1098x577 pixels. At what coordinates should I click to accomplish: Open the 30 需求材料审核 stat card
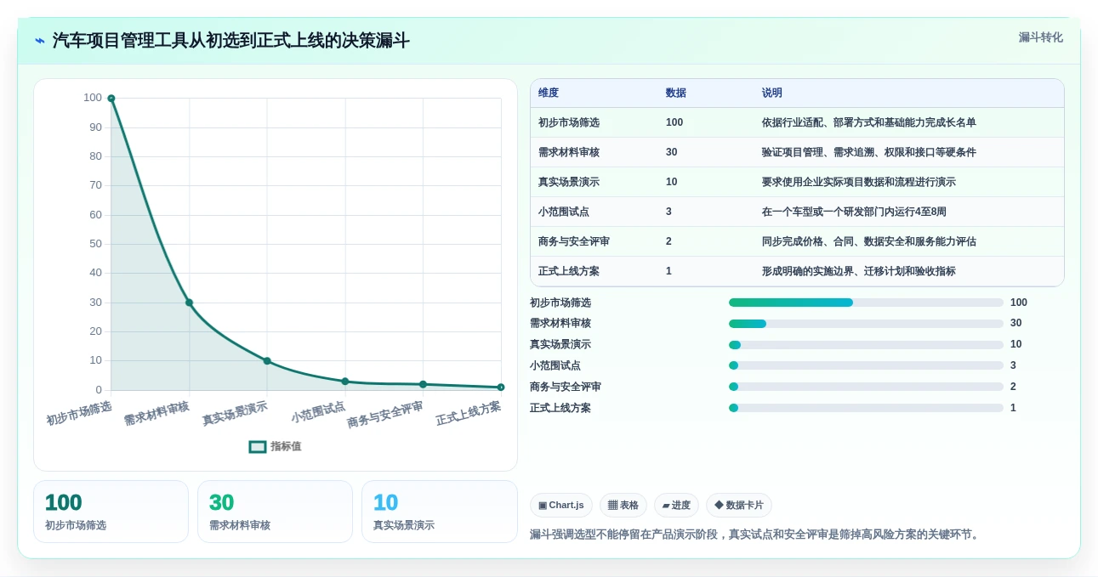pos(275,512)
